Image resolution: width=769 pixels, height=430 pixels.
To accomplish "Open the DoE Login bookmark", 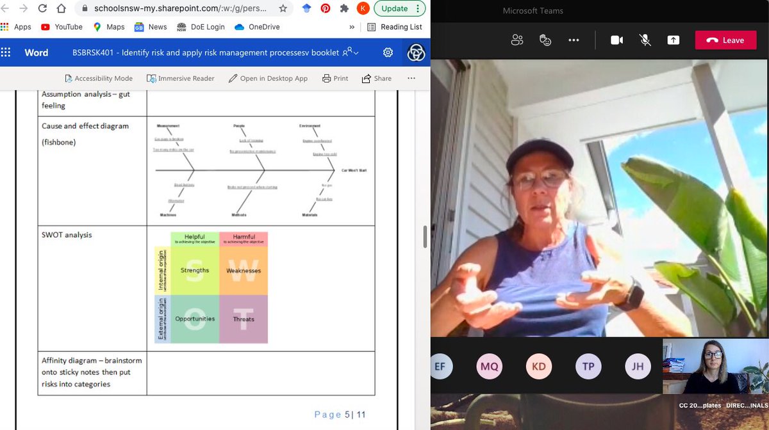I will point(201,27).
